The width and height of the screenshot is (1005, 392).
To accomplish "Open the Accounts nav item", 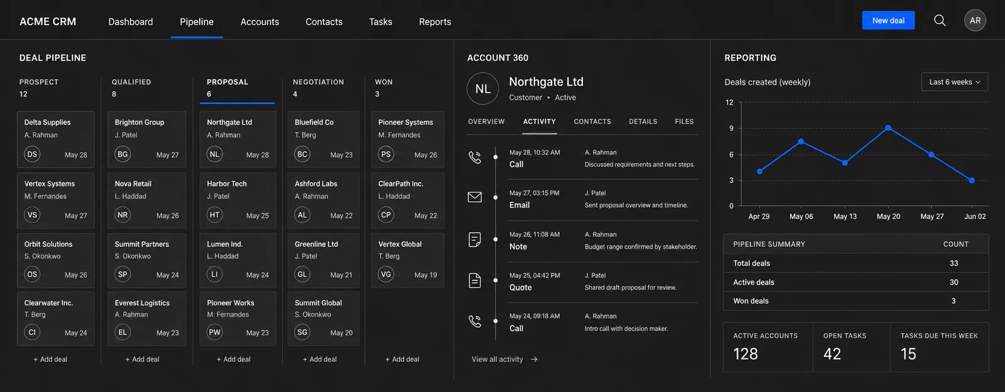I will (259, 21).
